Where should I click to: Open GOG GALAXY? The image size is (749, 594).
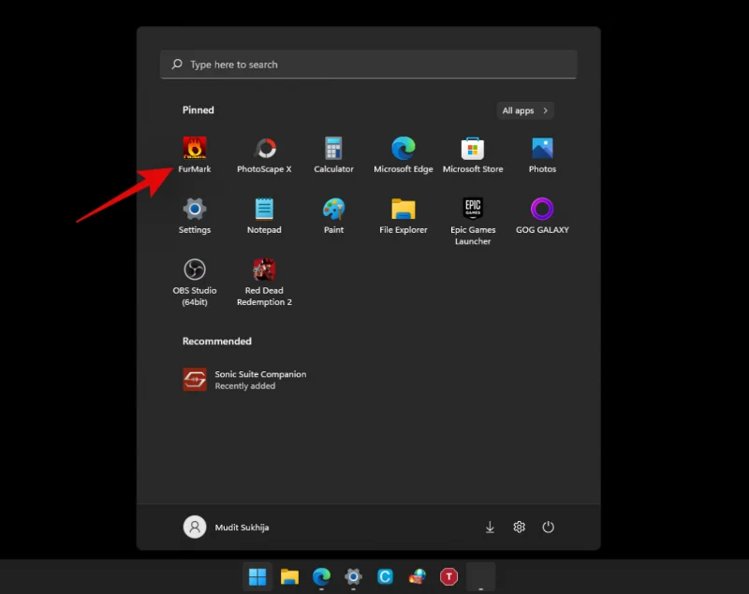(542, 210)
